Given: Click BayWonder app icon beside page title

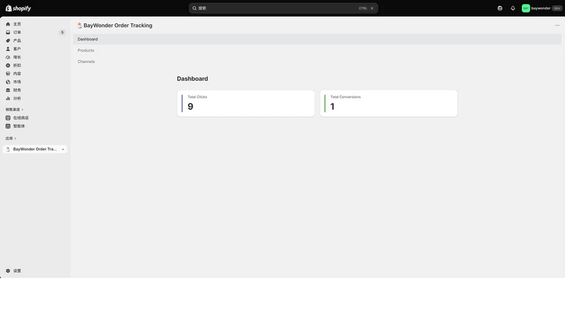Looking at the screenshot, I should coord(79,25).
